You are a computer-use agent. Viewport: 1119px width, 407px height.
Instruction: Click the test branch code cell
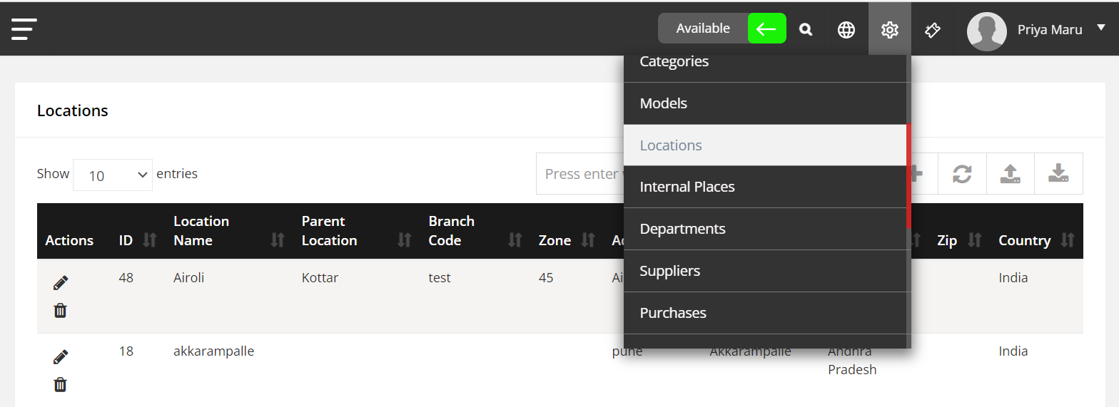coord(440,278)
